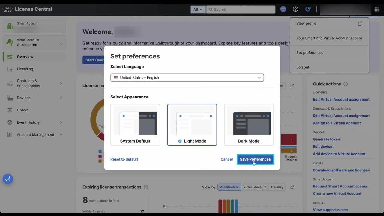Open View profile external link icon
The width and height of the screenshot is (384, 216).
360,23
